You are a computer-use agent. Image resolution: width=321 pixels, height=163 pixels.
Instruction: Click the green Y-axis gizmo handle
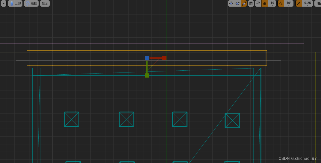click(147, 75)
